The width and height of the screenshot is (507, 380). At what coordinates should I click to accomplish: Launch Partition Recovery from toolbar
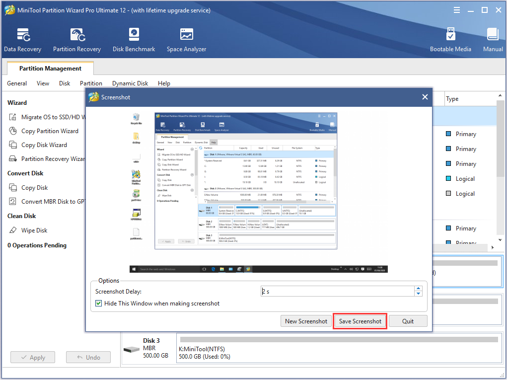point(77,40)
